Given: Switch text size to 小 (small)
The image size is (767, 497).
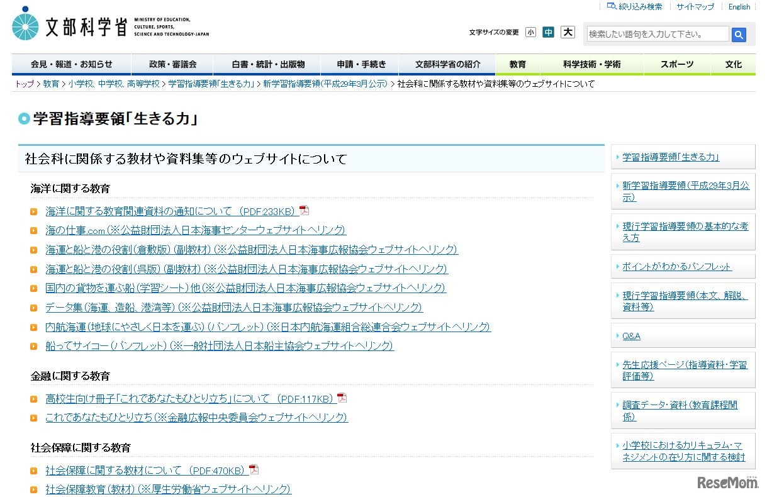Looking at the screenshot, I should click(530, 31).
